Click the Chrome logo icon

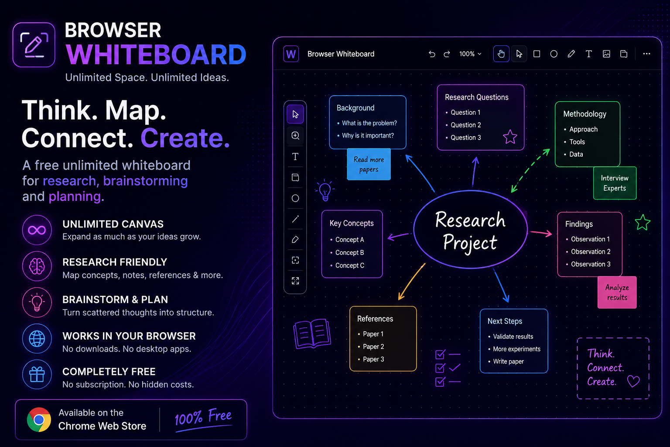pos(39,419)
